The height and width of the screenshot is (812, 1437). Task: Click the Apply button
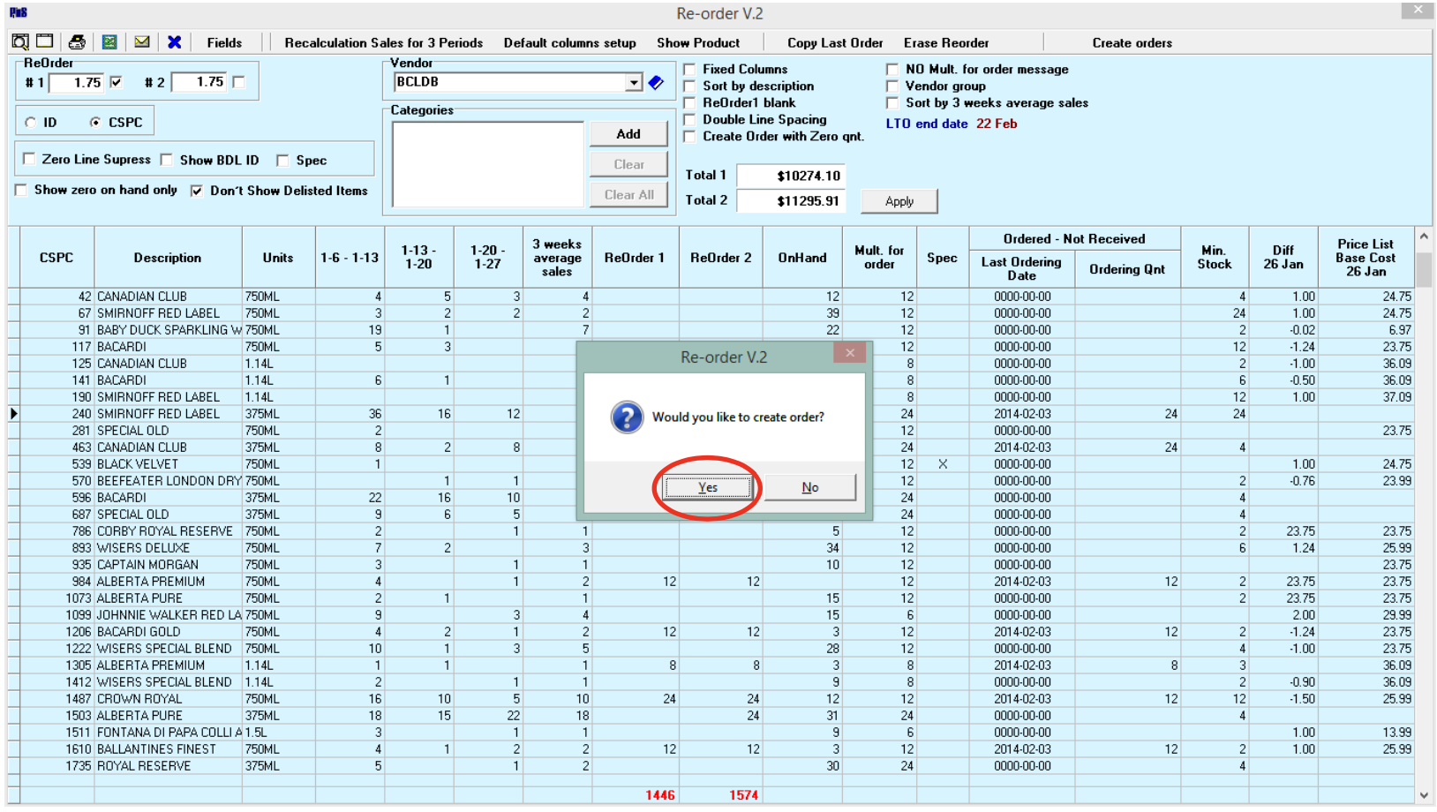coord(899,201)
